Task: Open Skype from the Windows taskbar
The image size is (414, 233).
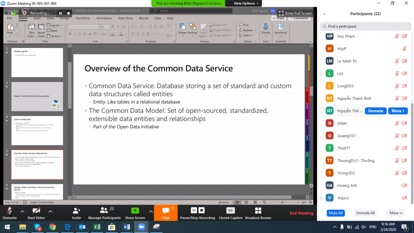Action: [x=38, y=227]
